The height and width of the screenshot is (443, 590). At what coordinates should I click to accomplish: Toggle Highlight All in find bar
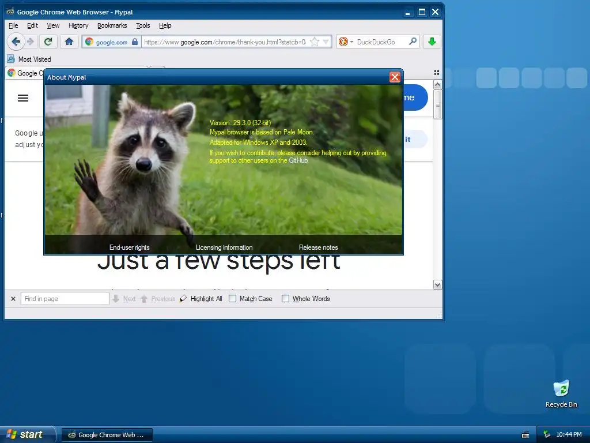tap(201, 299)
